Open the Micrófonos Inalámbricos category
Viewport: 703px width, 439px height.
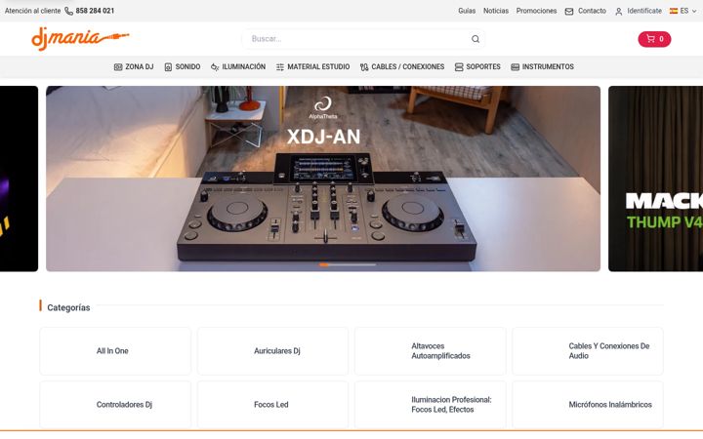tap(588, 405)
